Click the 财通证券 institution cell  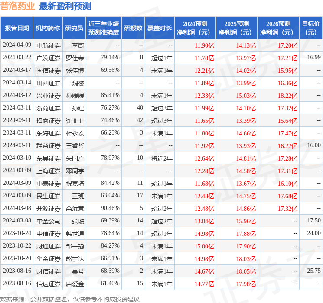click(49, 246)
